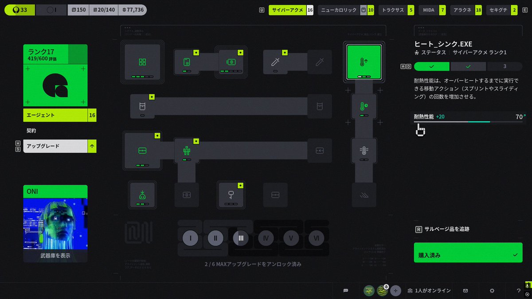This screenshot has height=299, width=532.
Task: Click the first squad avatar with checkmark
Action: pos(369,291)
